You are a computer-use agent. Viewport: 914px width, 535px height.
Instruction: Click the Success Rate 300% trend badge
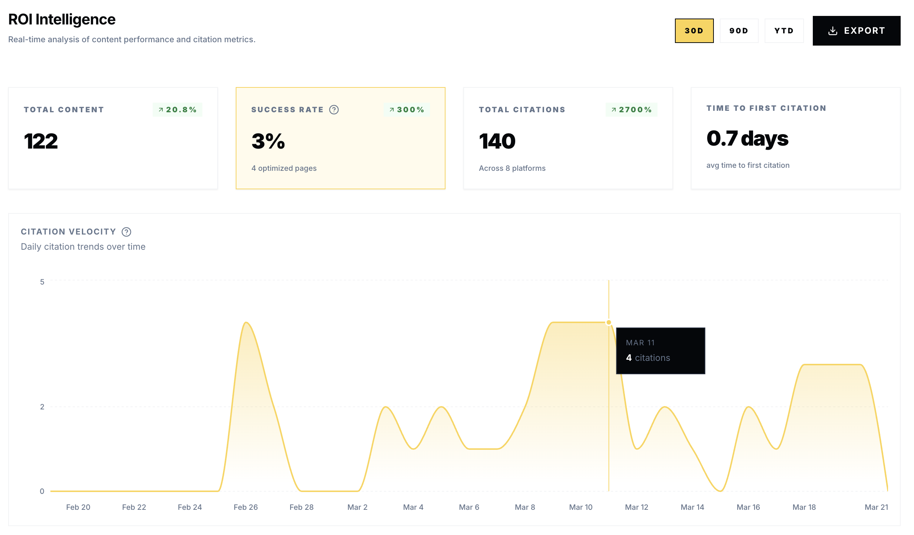coord(407,110)
